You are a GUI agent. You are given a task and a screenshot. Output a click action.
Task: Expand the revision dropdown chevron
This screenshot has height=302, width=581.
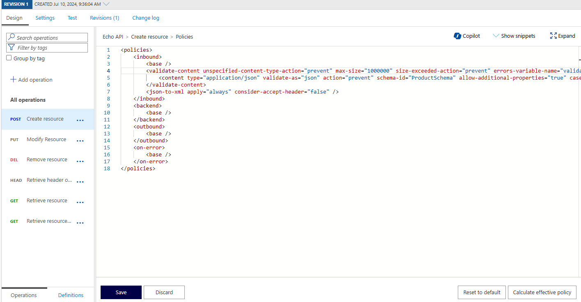[106, 4]
